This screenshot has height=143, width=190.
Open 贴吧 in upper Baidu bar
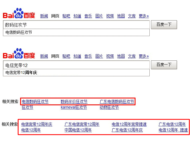66,16
